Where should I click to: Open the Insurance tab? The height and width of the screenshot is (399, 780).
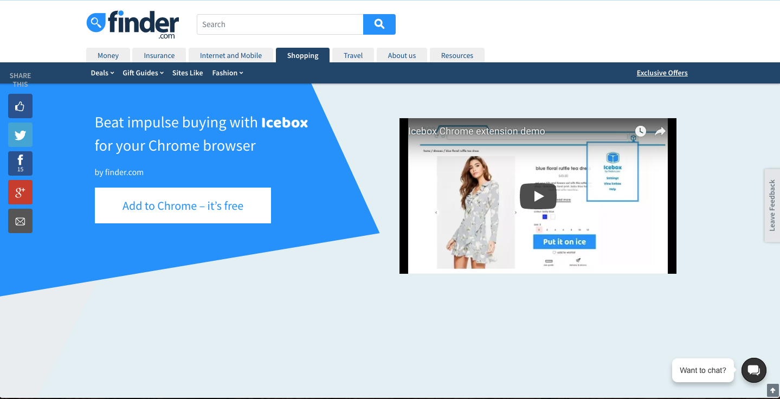(159, 55)
